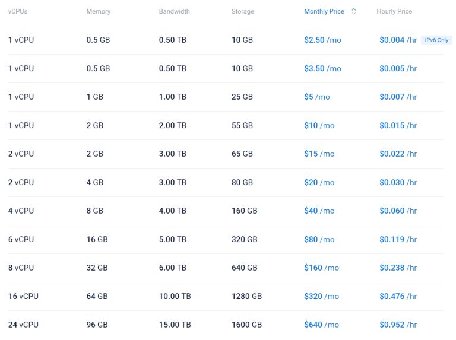Viewport: 456px width, 340px height.
Task: Click the sort arrows beside Monthly Price
Action: (x=354, y=11)
